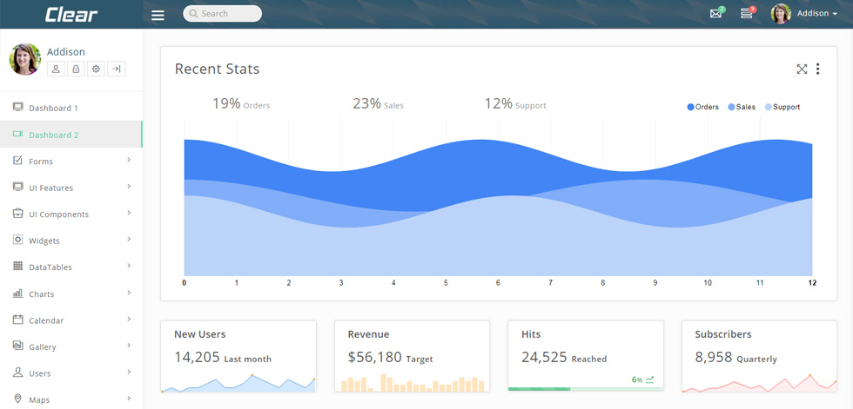Click the Dashboard 2 icon
This screenshot has height=409, width=853.
tap(18, 134)
